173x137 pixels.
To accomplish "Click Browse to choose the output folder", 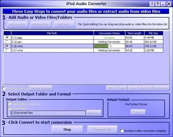I will point(94,113).
